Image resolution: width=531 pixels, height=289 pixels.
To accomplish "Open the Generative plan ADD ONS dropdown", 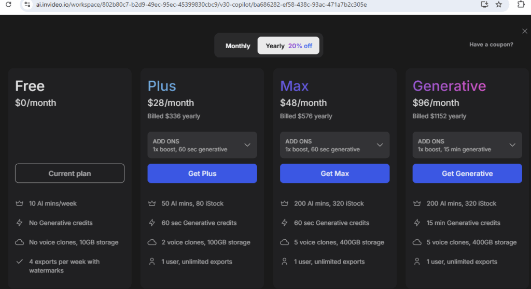I will tap(467, 145).
